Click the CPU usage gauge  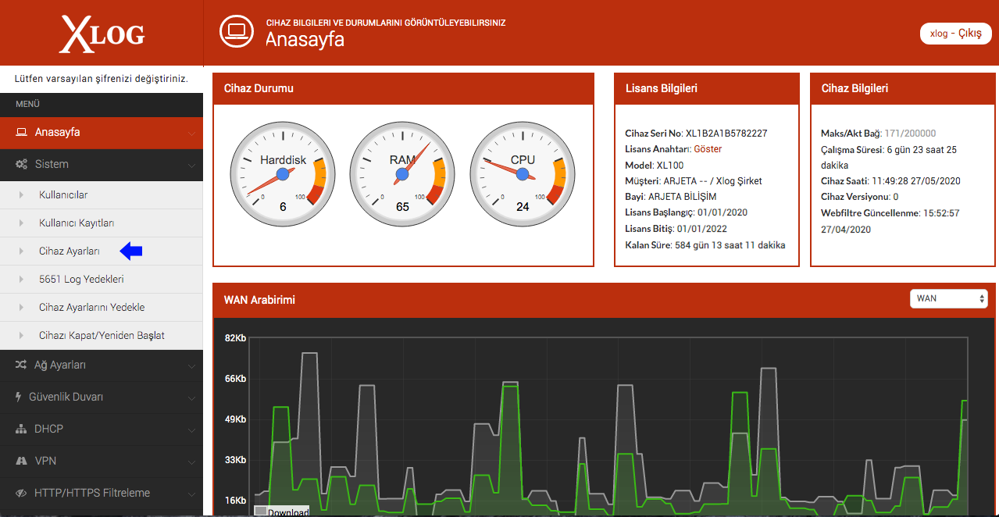pos(523,173)
